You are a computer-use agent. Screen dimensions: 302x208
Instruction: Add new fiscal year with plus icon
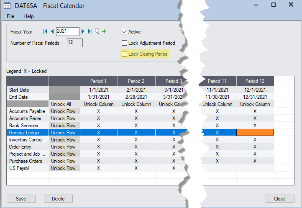tap(104, 31)
